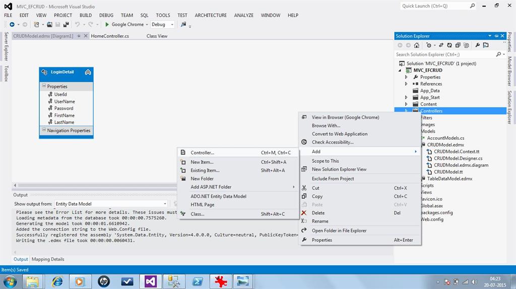This screenshot has height=289, width=516.
Task: Toggle auto-hide pin on Solution Explorer panel
Action: point(496,36)
